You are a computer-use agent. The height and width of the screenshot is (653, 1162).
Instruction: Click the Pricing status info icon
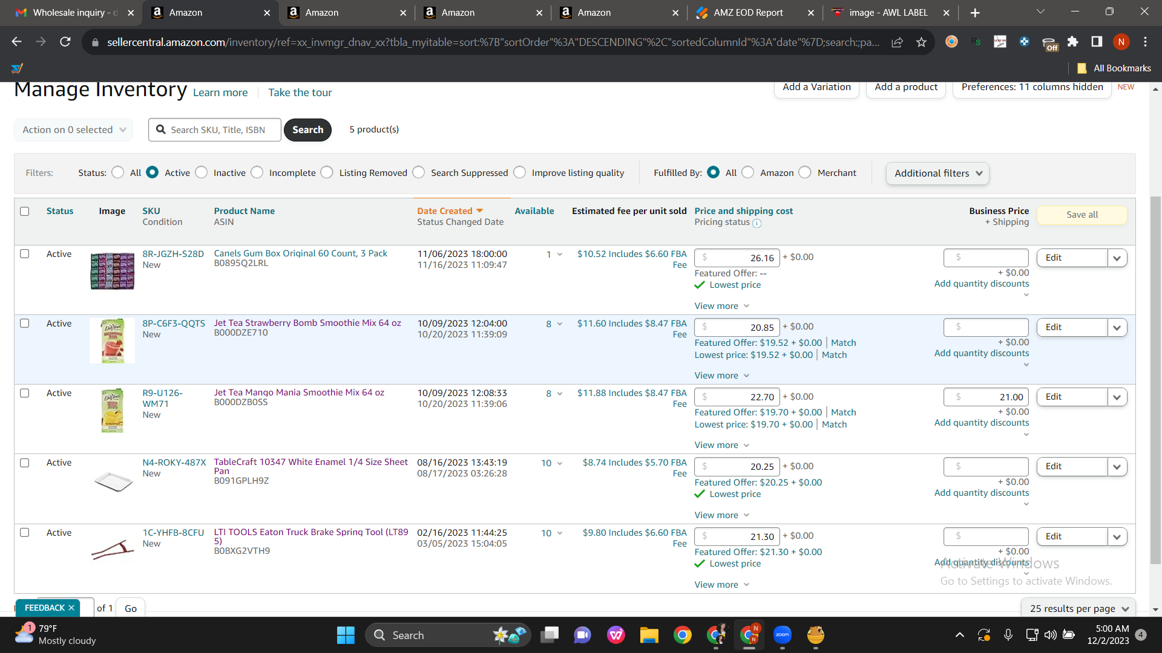757,223
